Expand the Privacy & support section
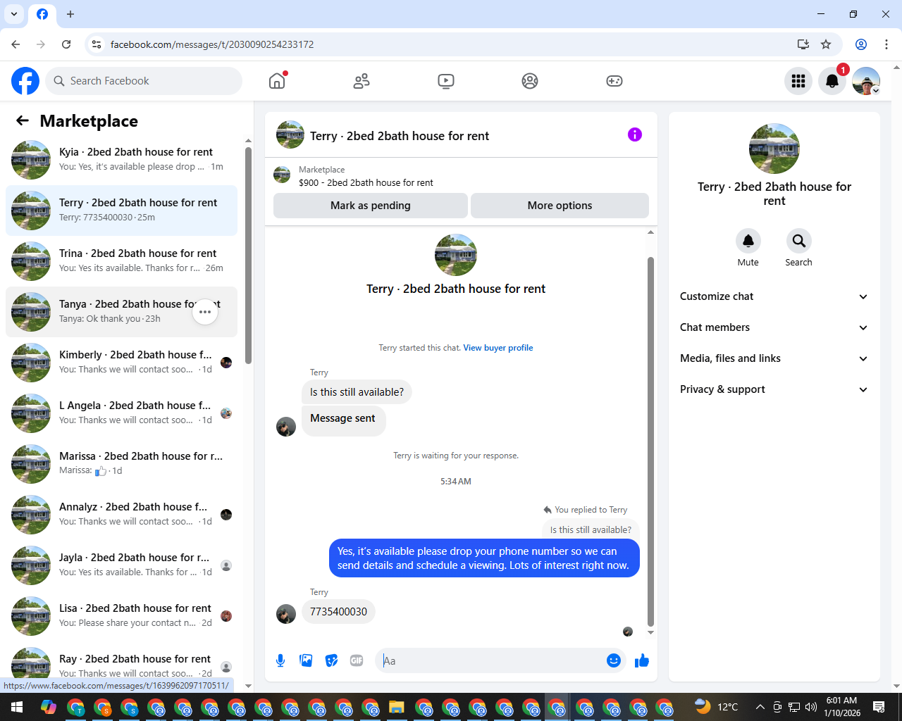 coord(774,389)
